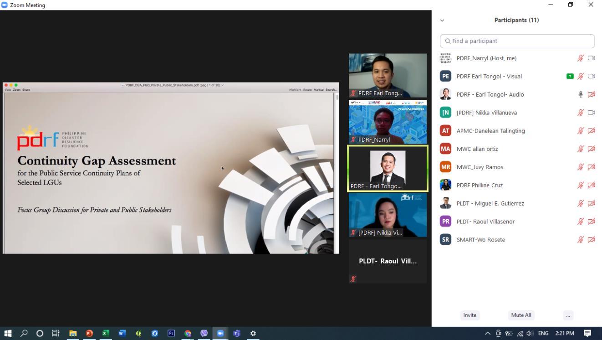This screenshot has height=340, width=602.
Task: Open Windows taskbar search
Action: (x=24, y=333)
